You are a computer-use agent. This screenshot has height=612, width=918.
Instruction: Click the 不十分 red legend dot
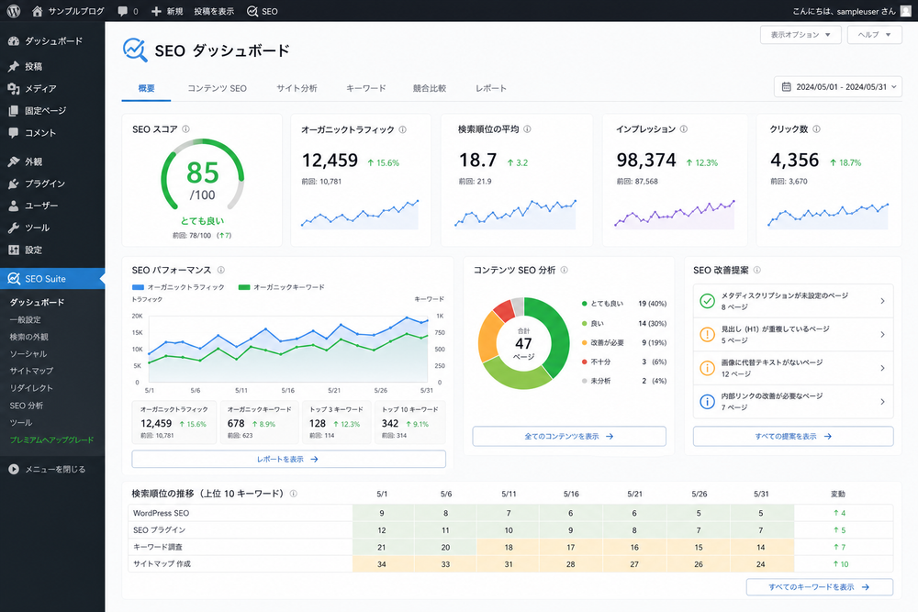tap(584, 362)
